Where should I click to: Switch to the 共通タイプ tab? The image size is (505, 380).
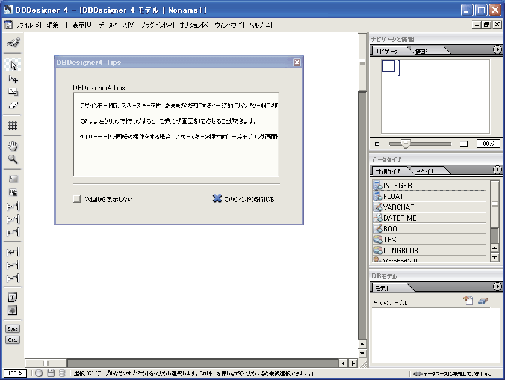pyautogui.click(x=388, y=171)
